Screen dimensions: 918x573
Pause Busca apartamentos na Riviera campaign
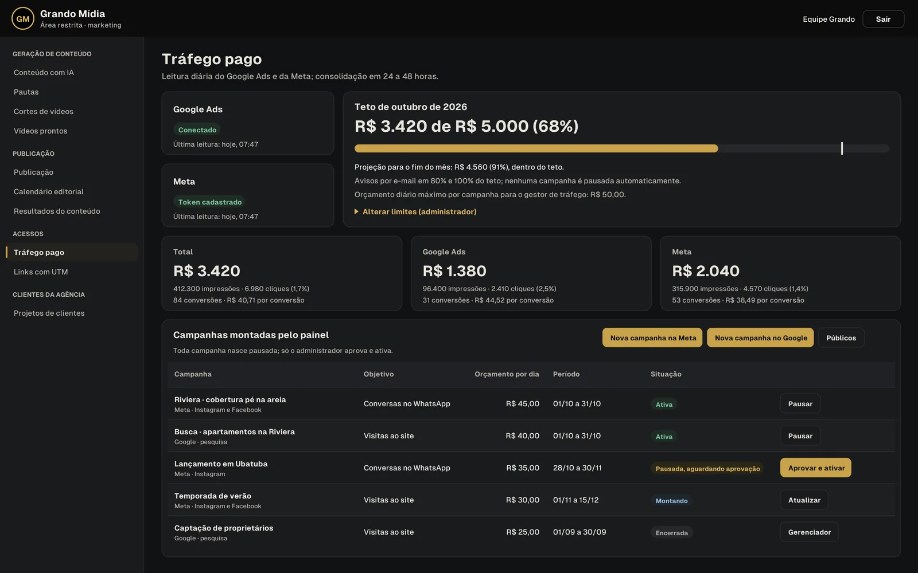click(x=800, y=435)
